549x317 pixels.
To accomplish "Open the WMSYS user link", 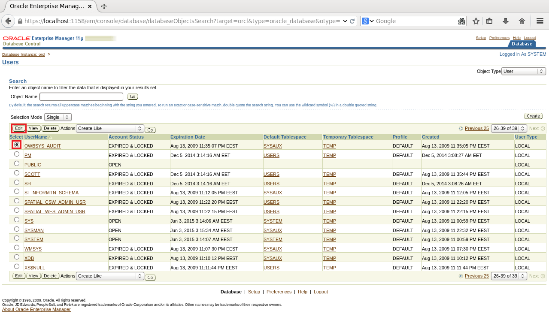I will 33,249.
